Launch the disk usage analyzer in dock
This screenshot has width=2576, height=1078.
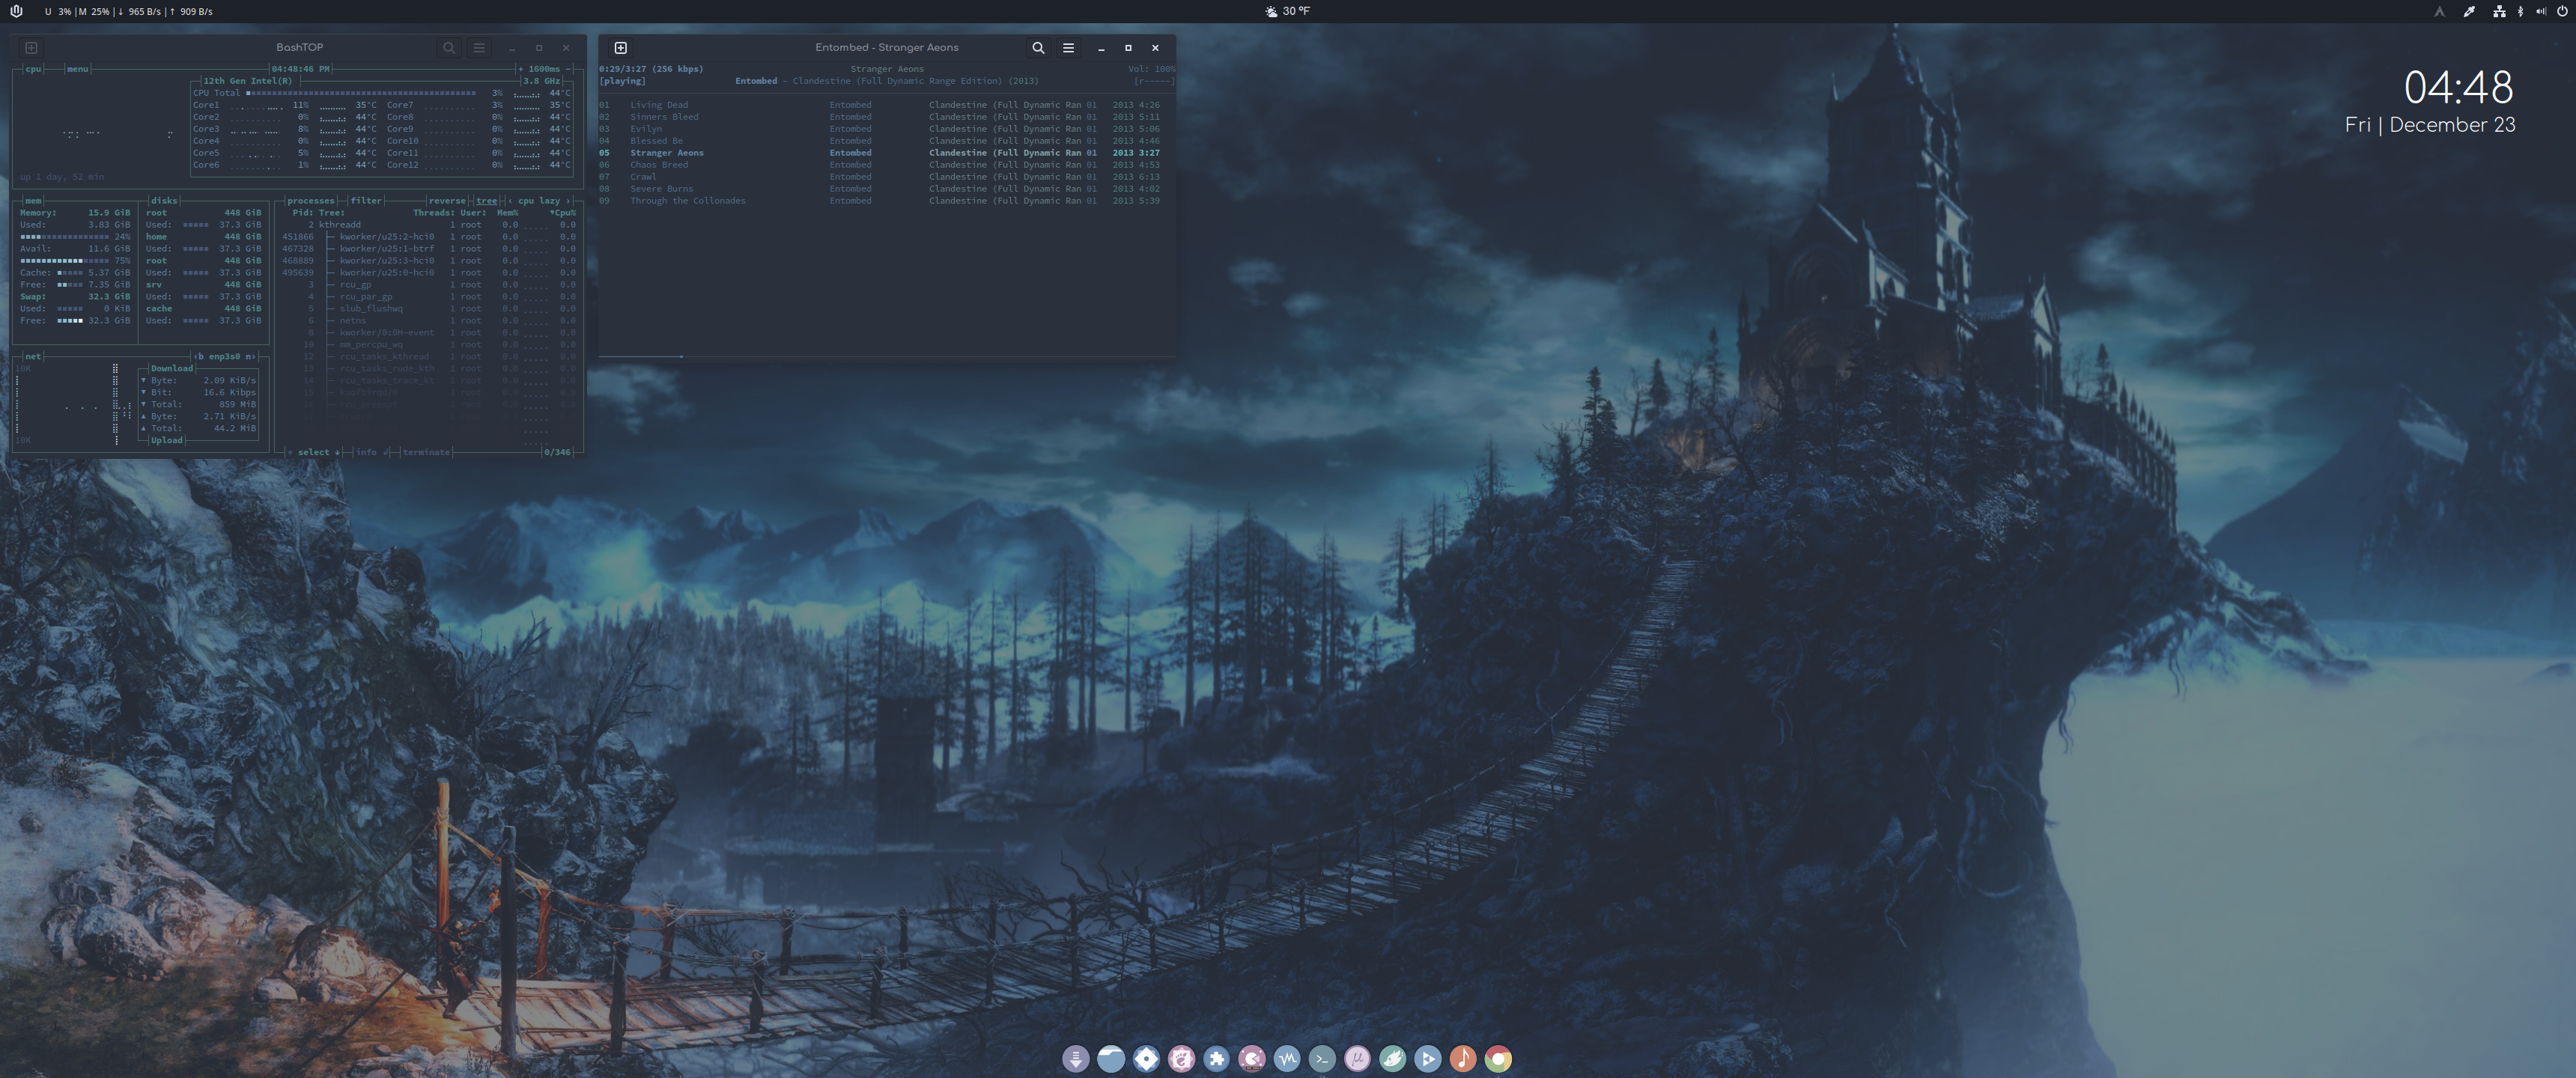(x=1251, y=1058)
